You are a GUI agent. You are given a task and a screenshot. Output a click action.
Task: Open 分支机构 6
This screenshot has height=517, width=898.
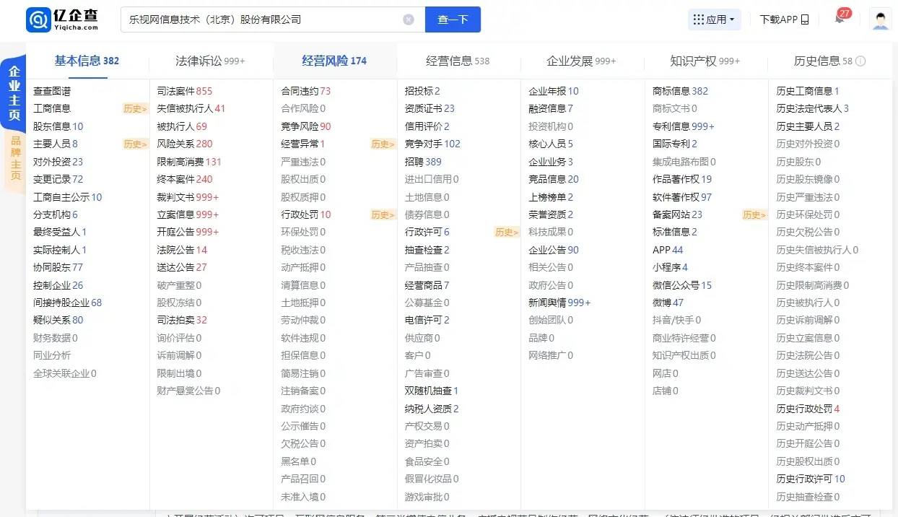(x=56, y=214)
